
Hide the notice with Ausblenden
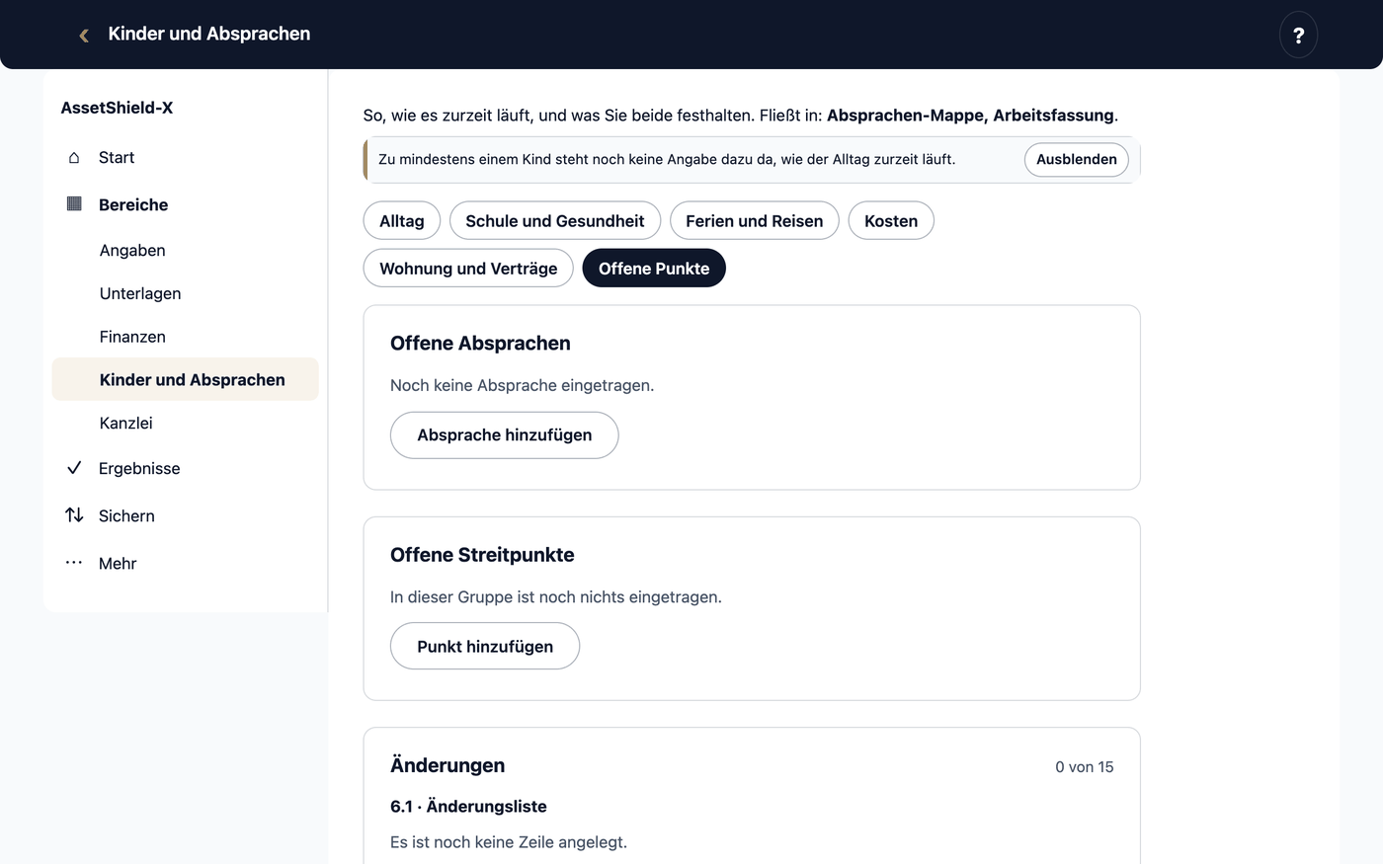(x=1077, y=160)
